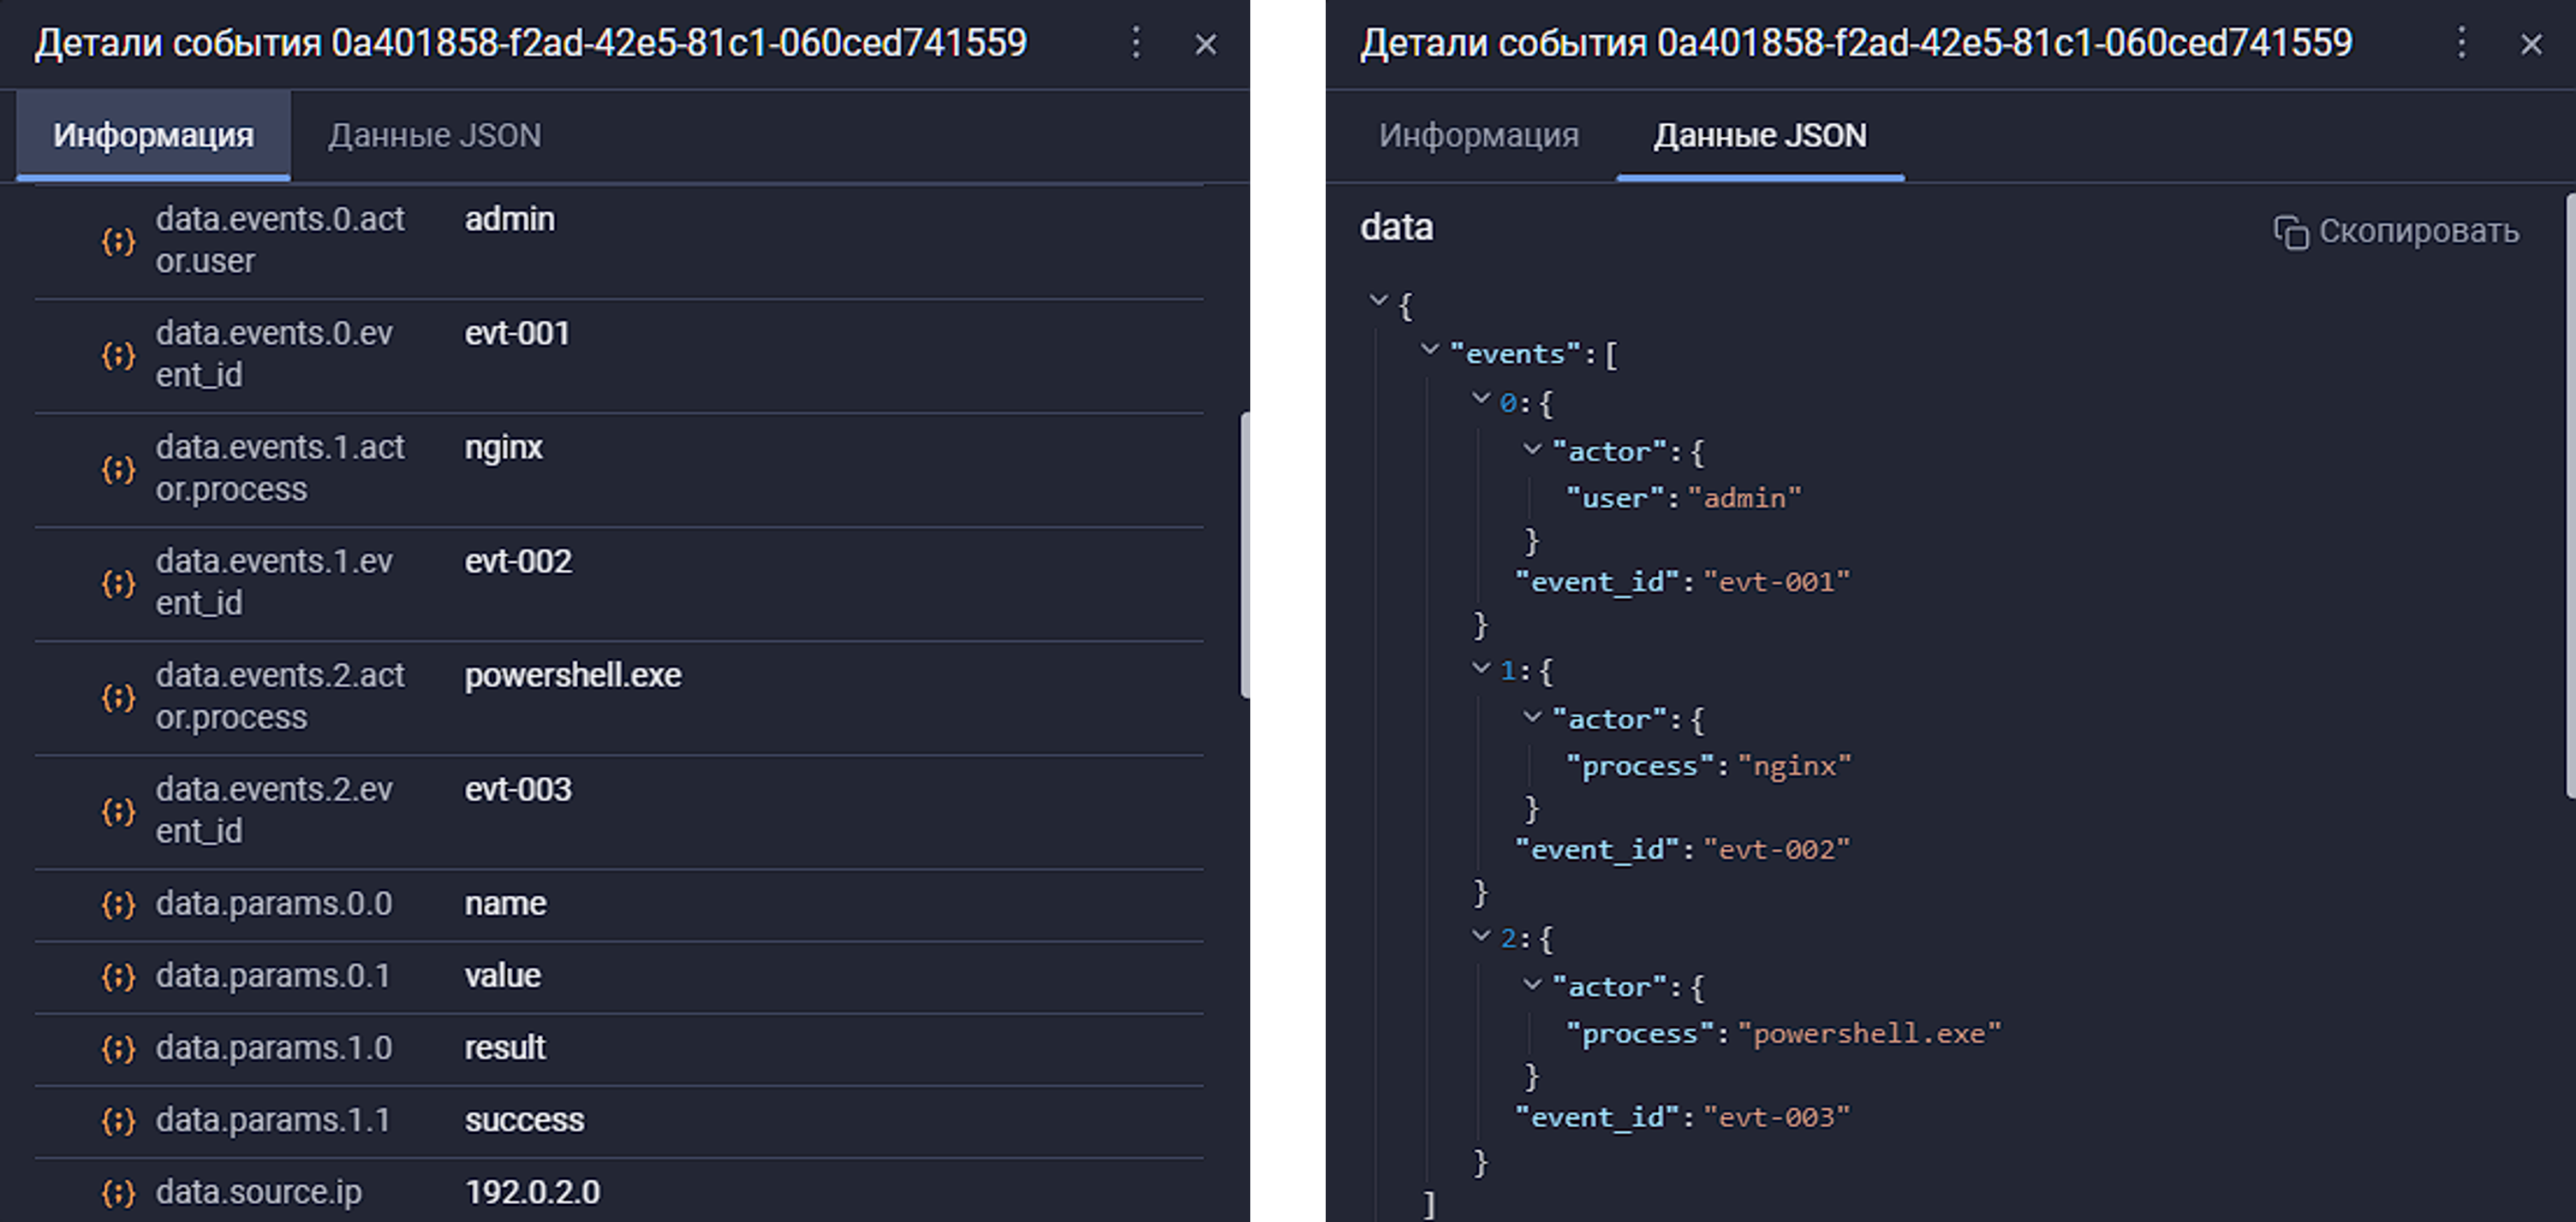Switch to Данные JSON tab in left panel
This screenshot has width=2576, height=1222.
[x=434, y=136]
